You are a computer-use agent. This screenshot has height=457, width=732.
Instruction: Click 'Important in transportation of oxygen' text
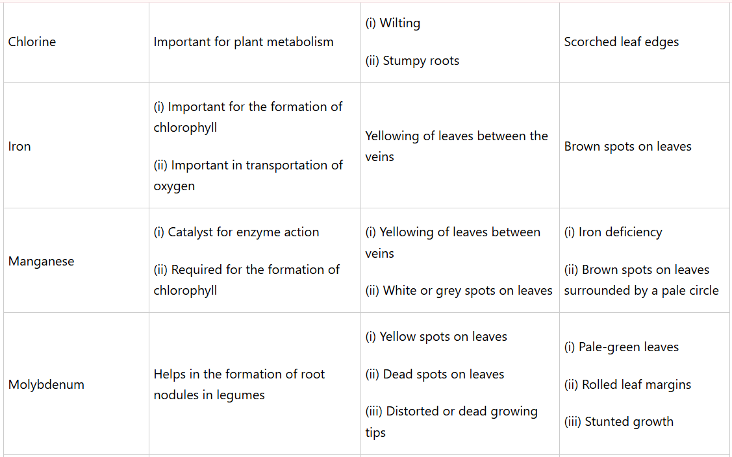pos(247,175)
